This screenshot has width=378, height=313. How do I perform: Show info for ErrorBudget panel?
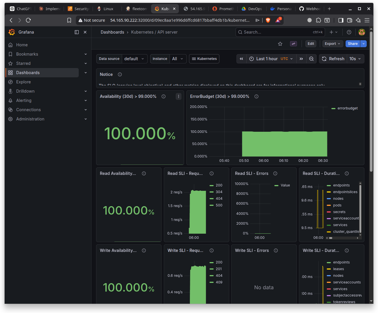(256, 96)
